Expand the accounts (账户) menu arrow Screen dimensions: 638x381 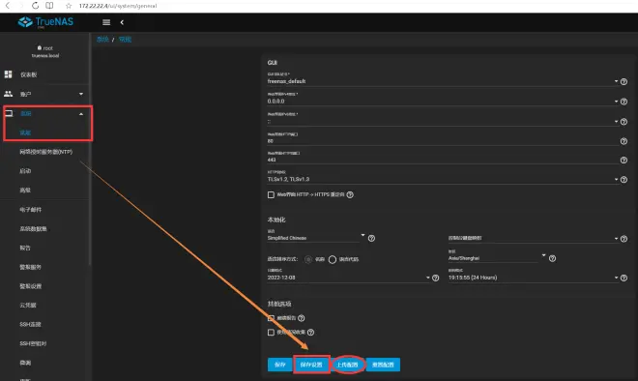pos(81,94)
